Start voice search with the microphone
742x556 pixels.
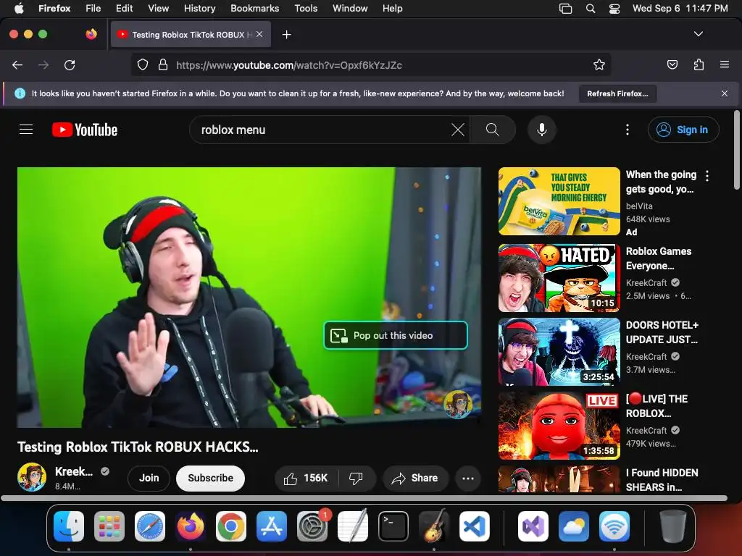[542, 130]
